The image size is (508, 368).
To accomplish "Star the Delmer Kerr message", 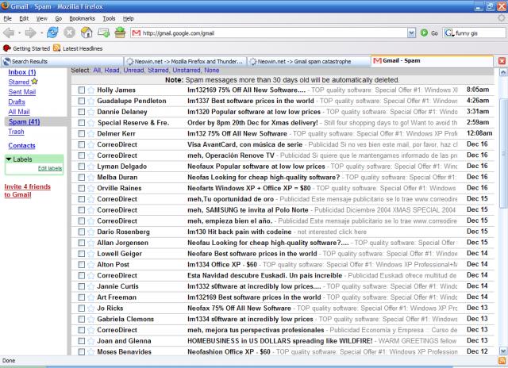I will pyautogui.click(x=91, y=134).
